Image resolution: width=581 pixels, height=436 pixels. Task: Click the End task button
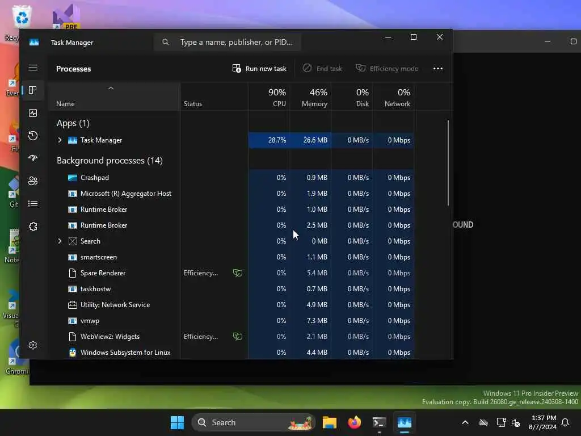coord(322,69)
